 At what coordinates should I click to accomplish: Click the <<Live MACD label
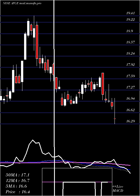pos(118,189)
